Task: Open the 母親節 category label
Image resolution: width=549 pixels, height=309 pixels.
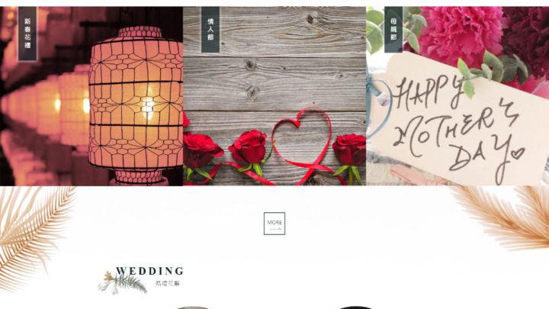Action: [393, 30]
